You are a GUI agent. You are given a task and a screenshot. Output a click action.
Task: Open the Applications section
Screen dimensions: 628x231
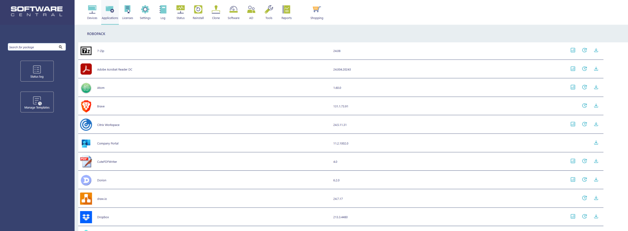[x=110, y=12]
